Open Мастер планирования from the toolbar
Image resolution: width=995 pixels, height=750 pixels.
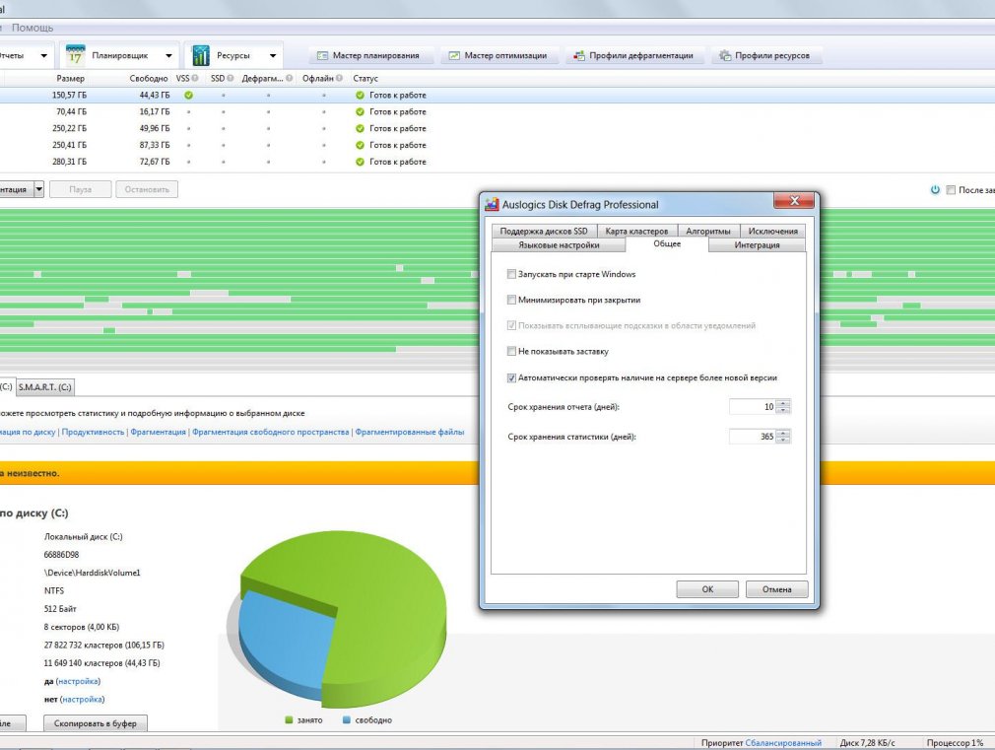pyautogui.click(x=369, y=56)
